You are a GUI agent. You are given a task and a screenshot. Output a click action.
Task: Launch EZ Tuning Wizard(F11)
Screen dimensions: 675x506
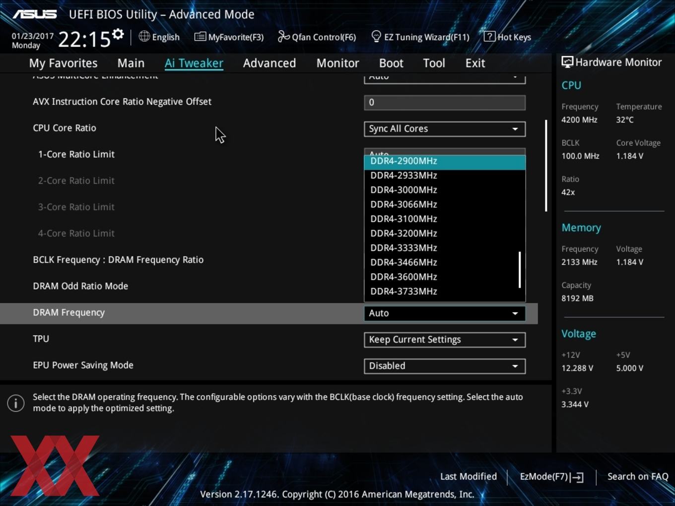point(420,37)
